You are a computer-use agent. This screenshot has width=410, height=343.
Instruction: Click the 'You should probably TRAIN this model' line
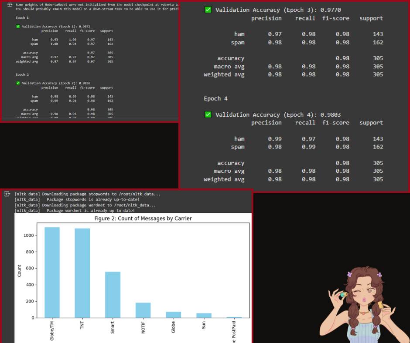click(x=97, y=9)
